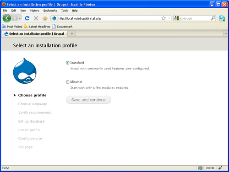Click the Stop loading X icon

pos(36,18)
